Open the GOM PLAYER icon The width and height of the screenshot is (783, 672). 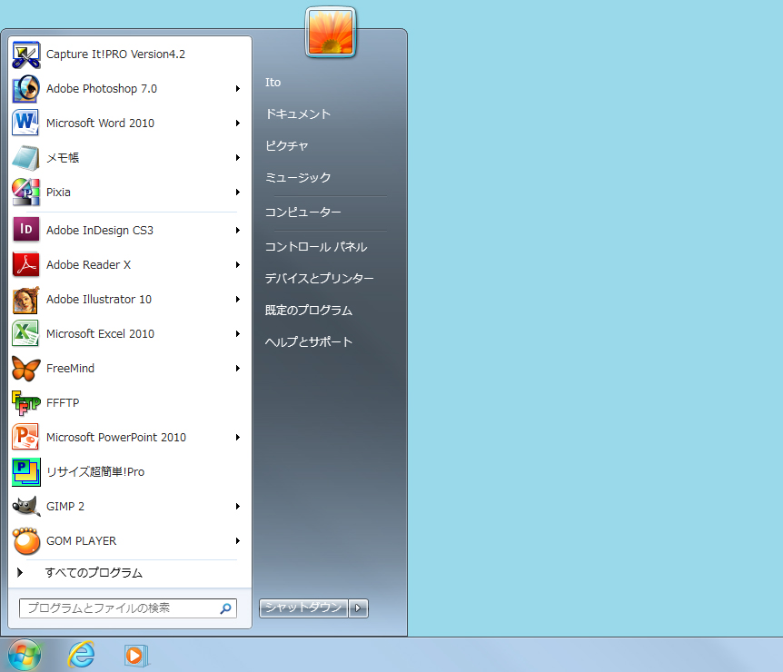[26, 541]
